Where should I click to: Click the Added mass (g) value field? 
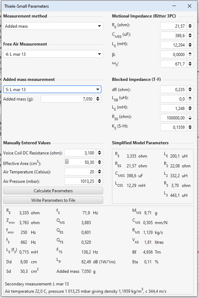(x=68, y=99)
